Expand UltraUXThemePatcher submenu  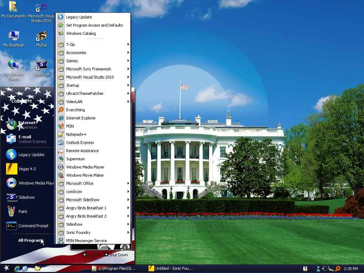pos(93,93)
